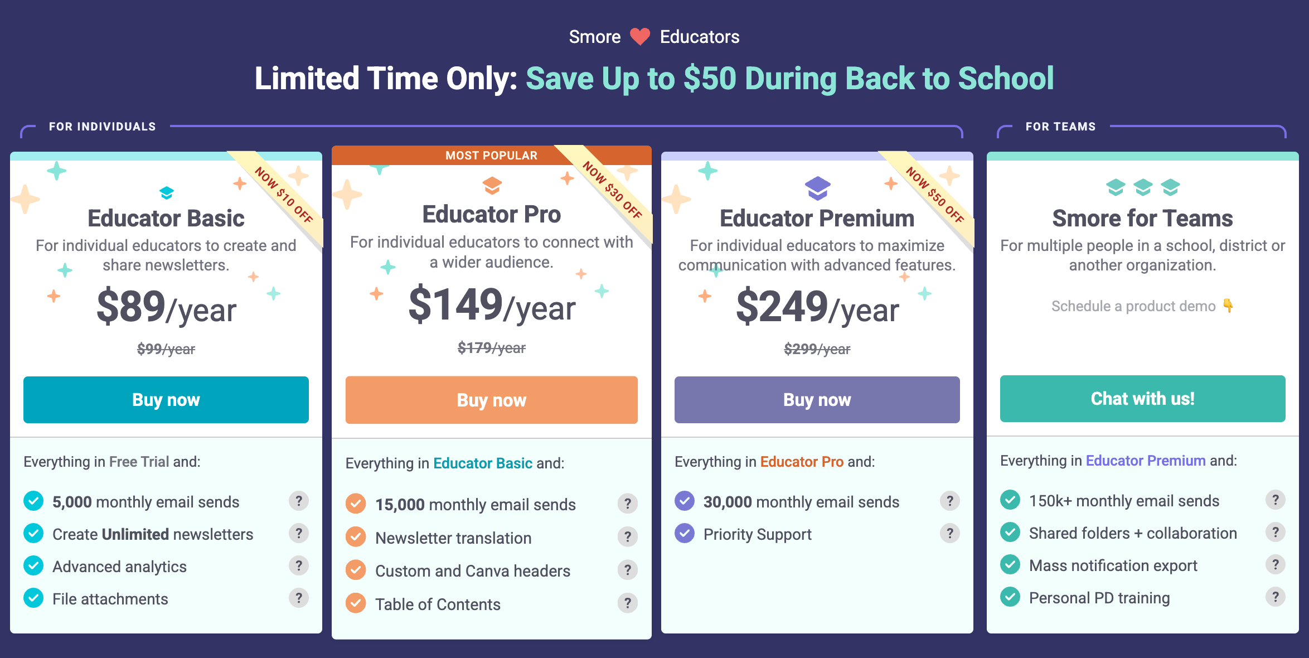The image size is (1309, 658).
Task: Click help icon next to Mass notification export
Action: pos(1276,564)
